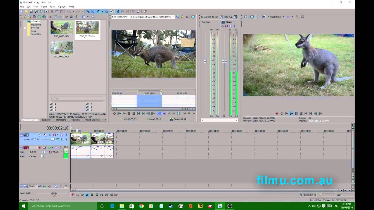Stop the trimmer playback
This screenshot has height=210, width=374.
point(134,113)
